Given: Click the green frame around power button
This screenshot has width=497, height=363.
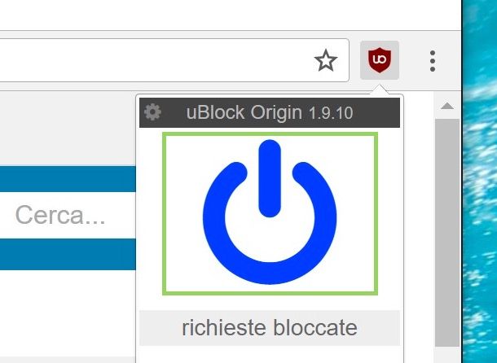Looking at the screenshot, I should click(x=270, y=134).
